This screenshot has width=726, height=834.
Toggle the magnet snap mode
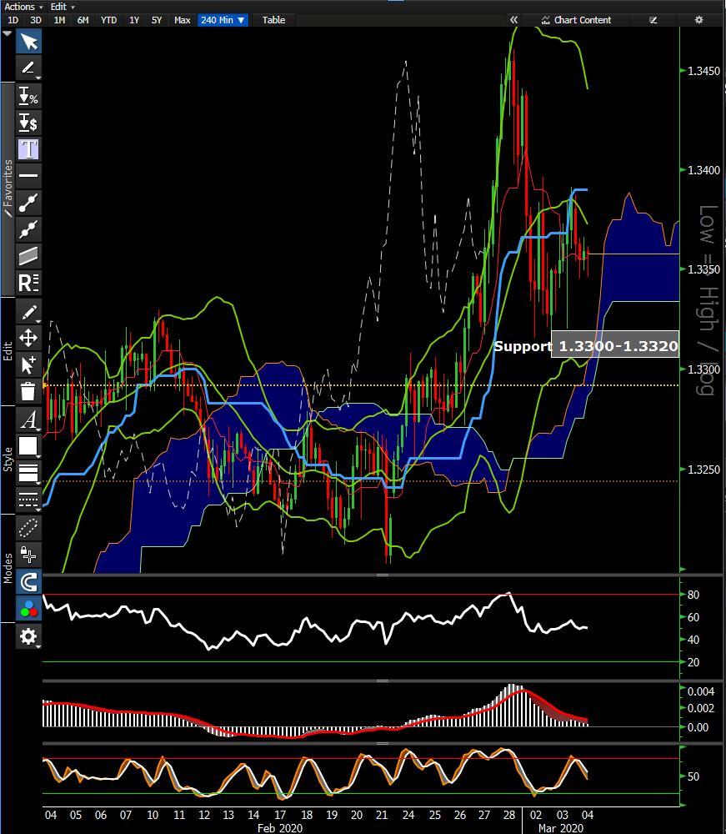[28, 581]
